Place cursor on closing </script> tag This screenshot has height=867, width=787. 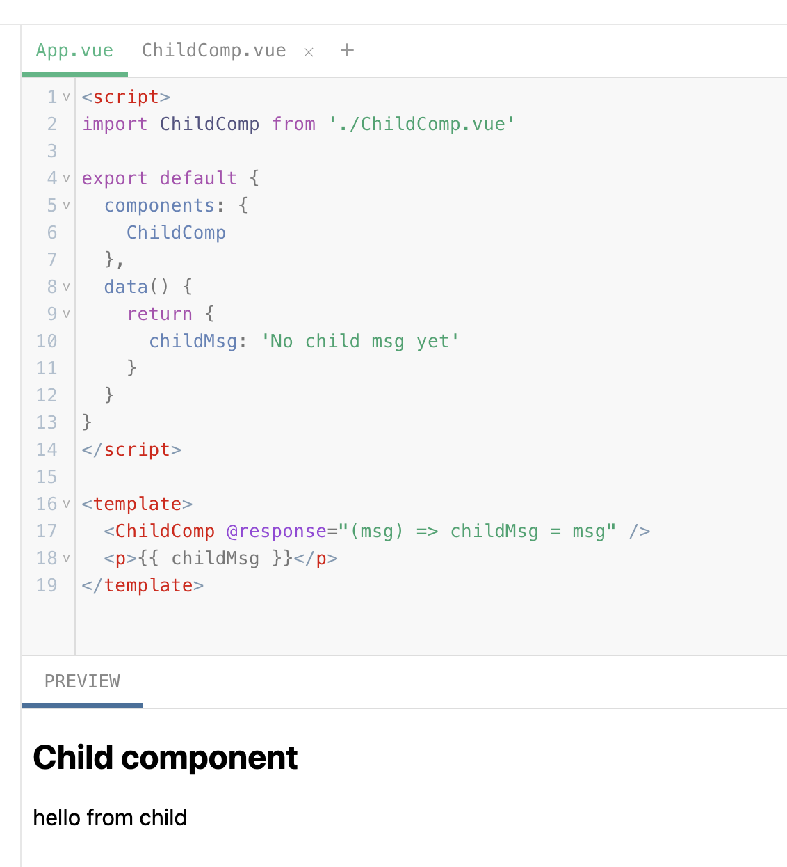tap(131, 450)
